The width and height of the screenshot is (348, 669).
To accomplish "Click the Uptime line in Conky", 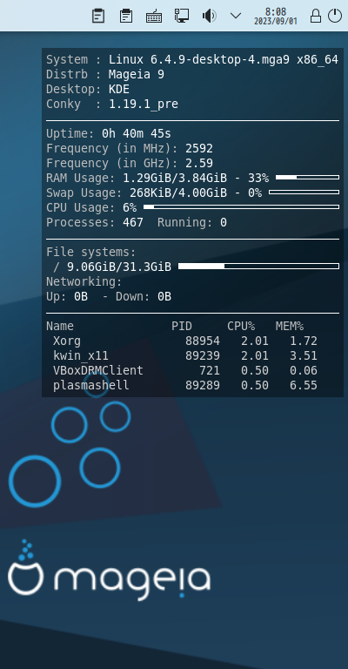I will tap(109, 133).
